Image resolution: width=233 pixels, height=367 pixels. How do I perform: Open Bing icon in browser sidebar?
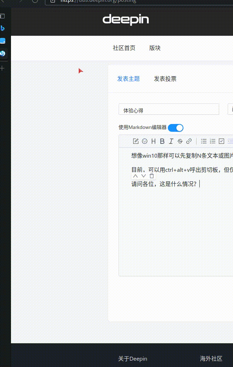click(2, 28)
